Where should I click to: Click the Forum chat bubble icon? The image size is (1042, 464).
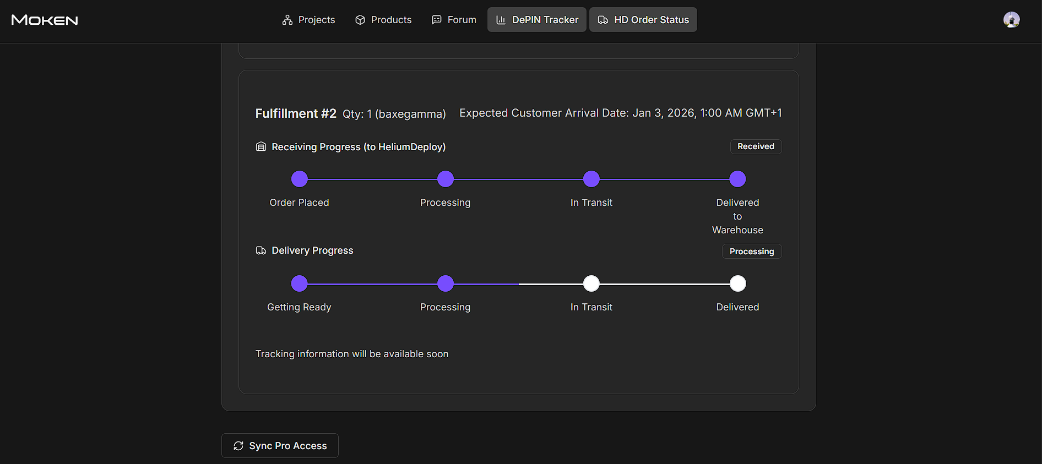click(437, 20)
